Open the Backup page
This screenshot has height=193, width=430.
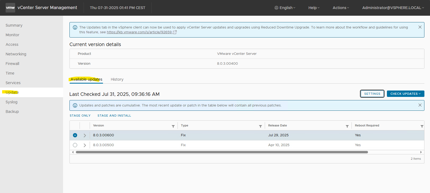point(12,112)
